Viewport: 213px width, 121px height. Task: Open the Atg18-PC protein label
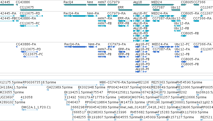[x=142, y=44]
